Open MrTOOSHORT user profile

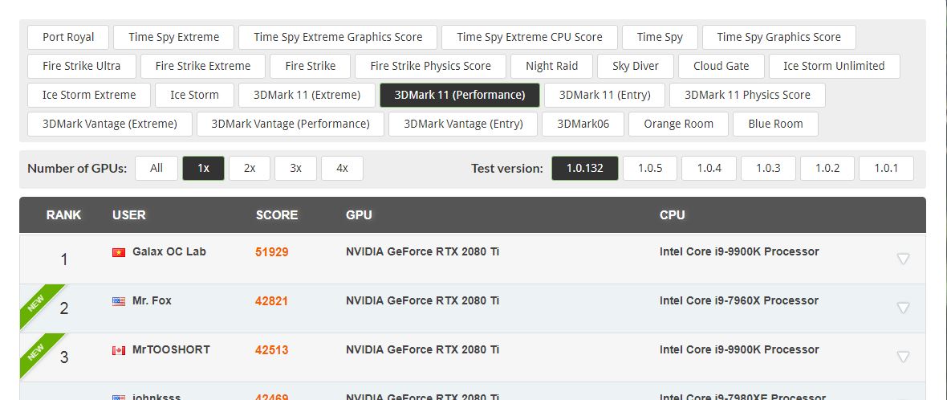point(171,349)
